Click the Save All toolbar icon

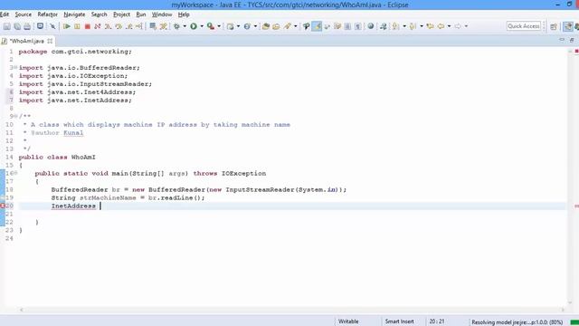pyautogui.click(x=17, y=26)
